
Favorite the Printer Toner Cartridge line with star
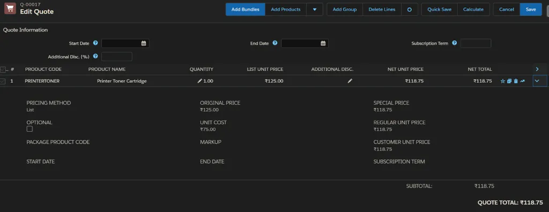click(x=503, y=81)
